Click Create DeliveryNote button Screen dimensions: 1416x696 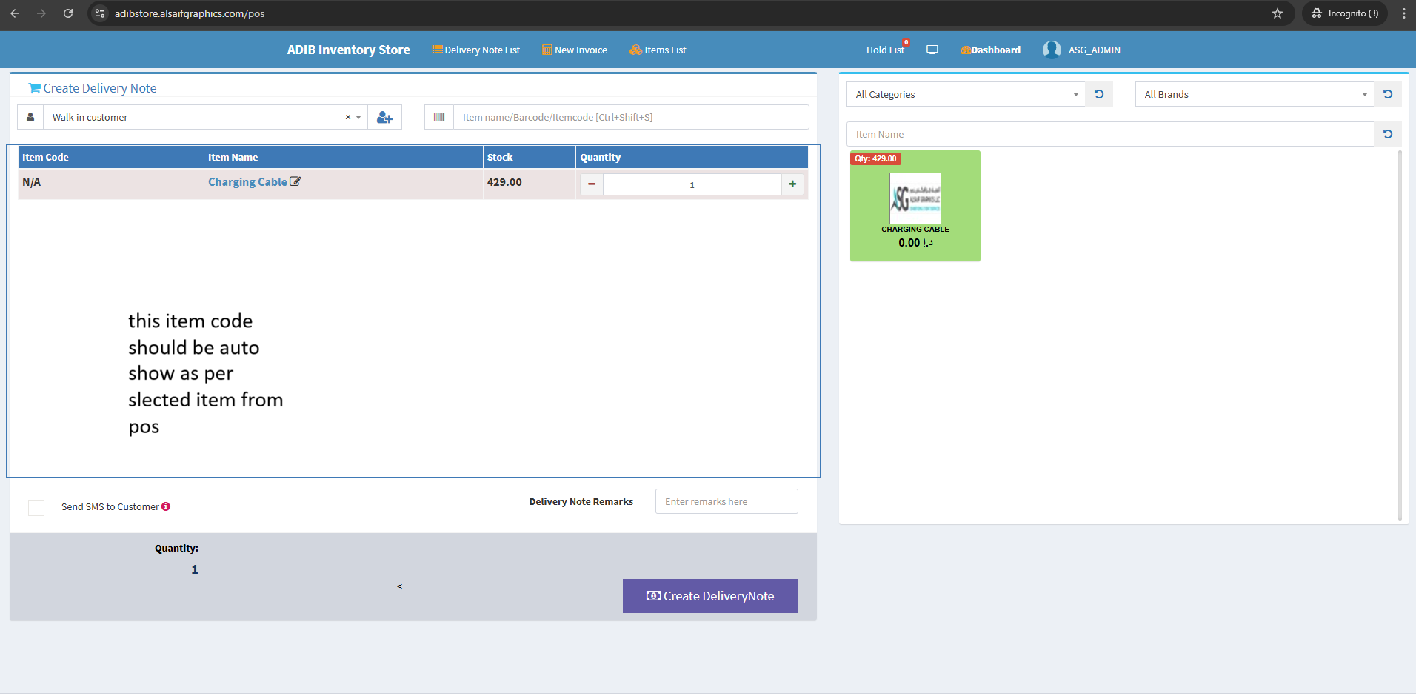point(710,596)
